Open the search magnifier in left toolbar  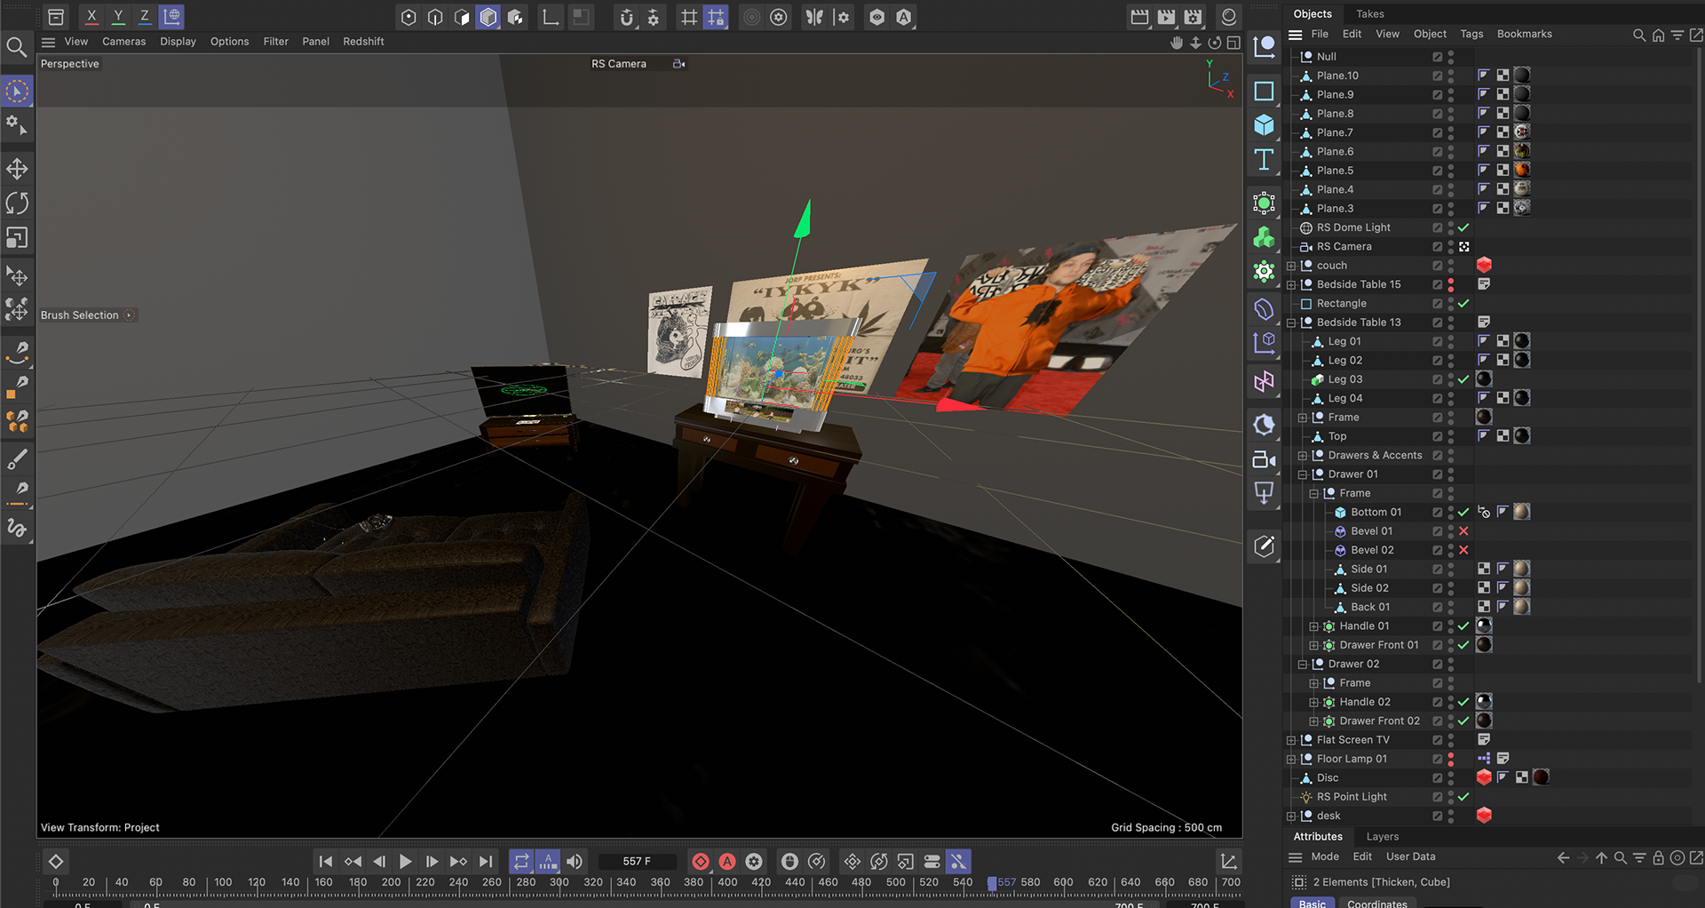pyautogui.click(x=16, y=46)
